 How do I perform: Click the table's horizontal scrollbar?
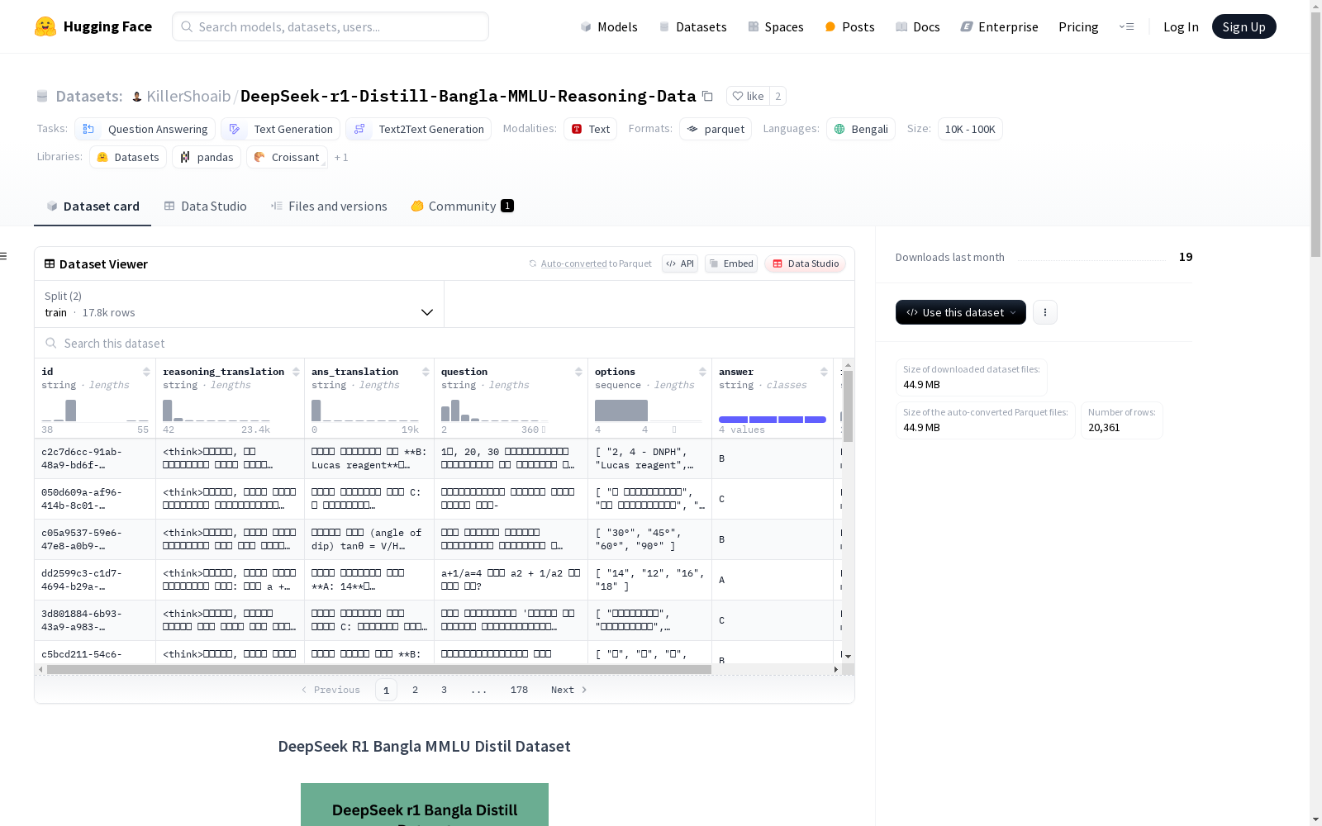coord(379,669)
